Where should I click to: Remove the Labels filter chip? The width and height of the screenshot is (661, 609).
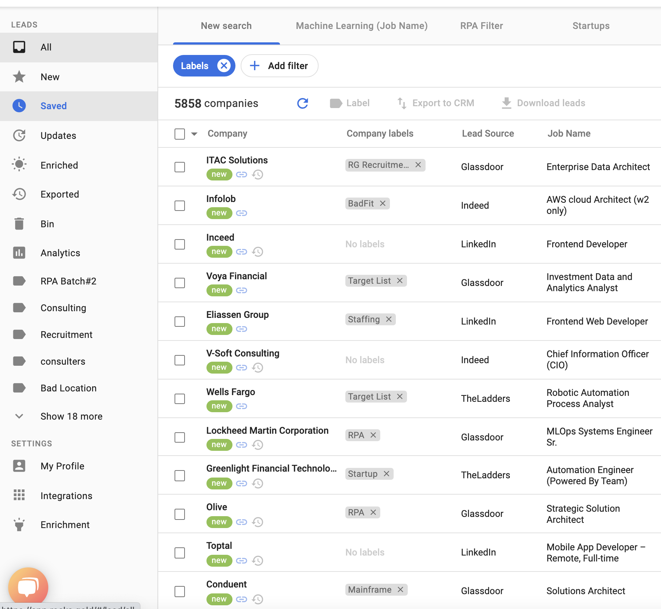[x=224, y=66]
